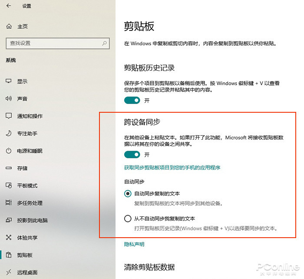This screenshot has width=304, height=279.
Task: Open the Home (主页) icon
Action: (9, 27)
